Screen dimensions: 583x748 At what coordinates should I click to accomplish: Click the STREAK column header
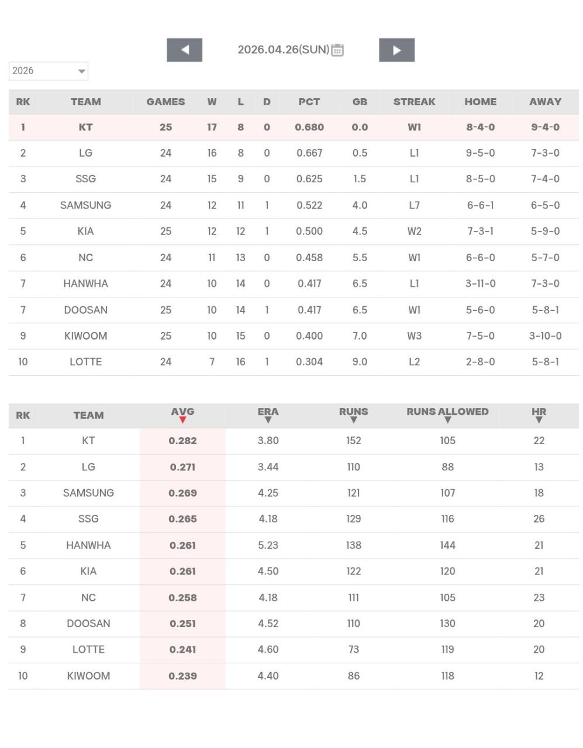[414, 102]
